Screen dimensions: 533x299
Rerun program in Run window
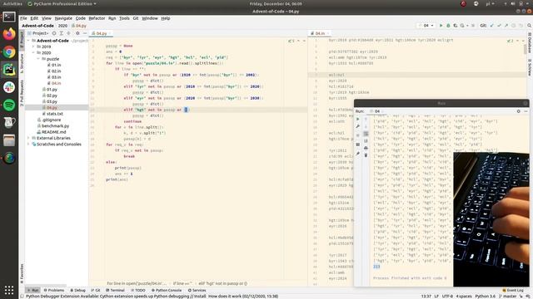tap(358, 119)
